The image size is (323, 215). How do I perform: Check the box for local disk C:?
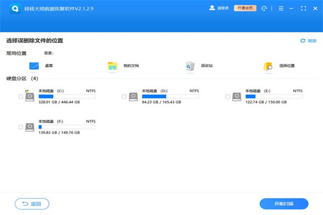point(20,97)
